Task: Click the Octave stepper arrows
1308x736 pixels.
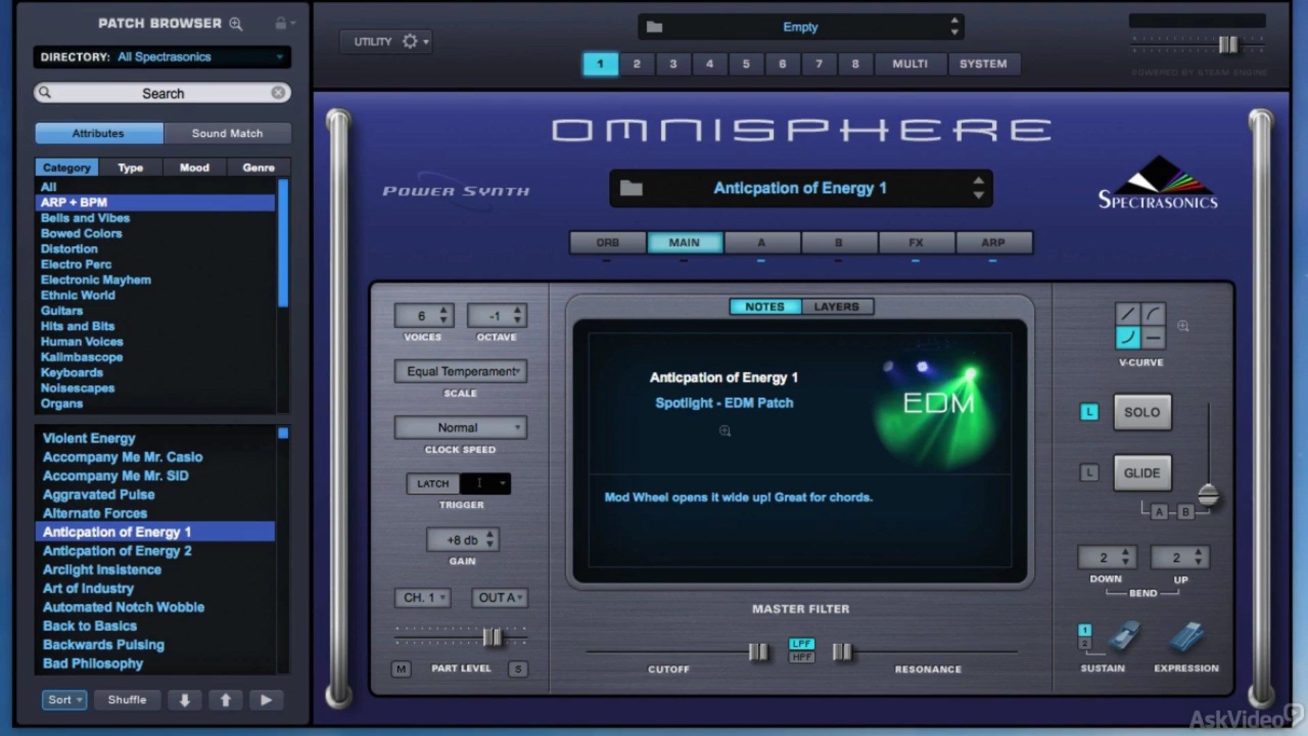Action: (x=518, y=316)
